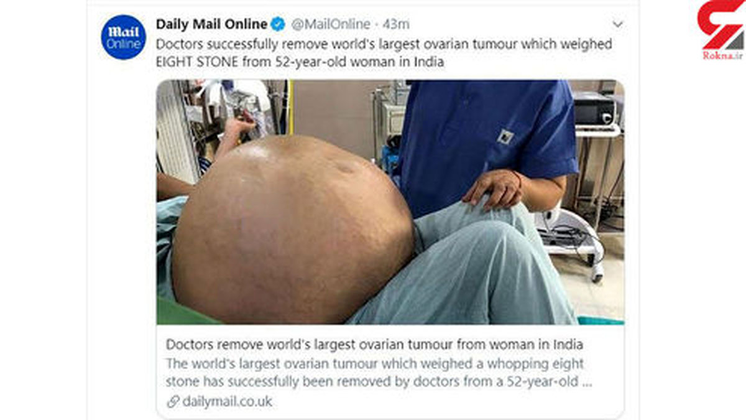Click the blue verified badge
The height and width of the screenshot is (420, 746).
[x=278, y=25]
